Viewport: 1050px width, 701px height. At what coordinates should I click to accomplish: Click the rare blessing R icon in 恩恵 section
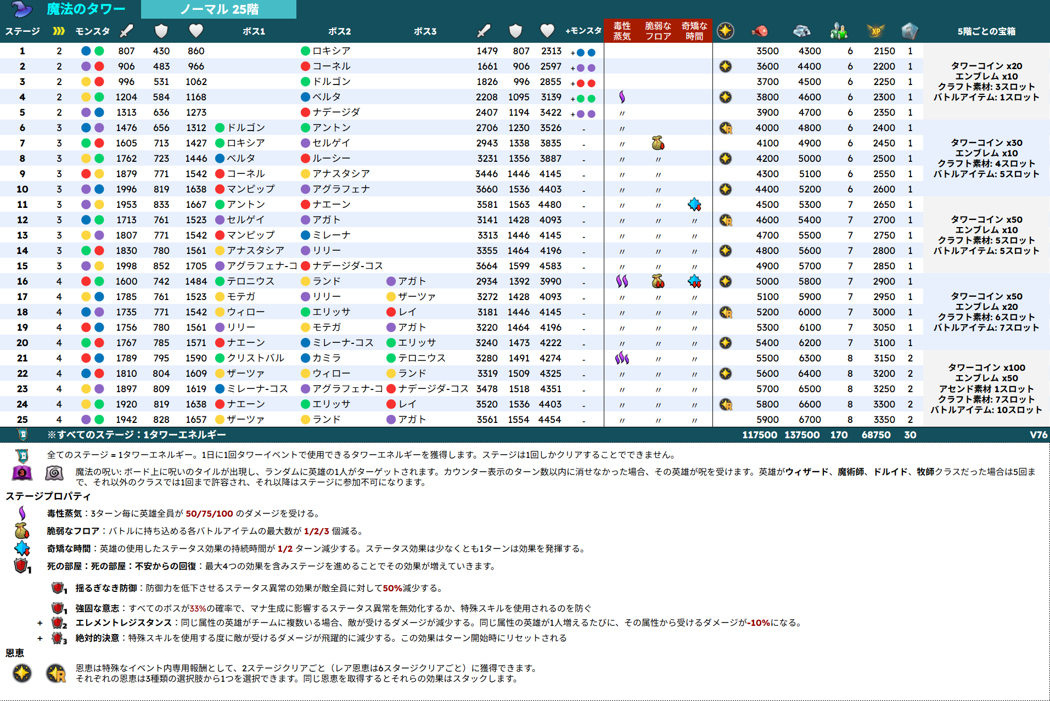[x=56, y=673]
